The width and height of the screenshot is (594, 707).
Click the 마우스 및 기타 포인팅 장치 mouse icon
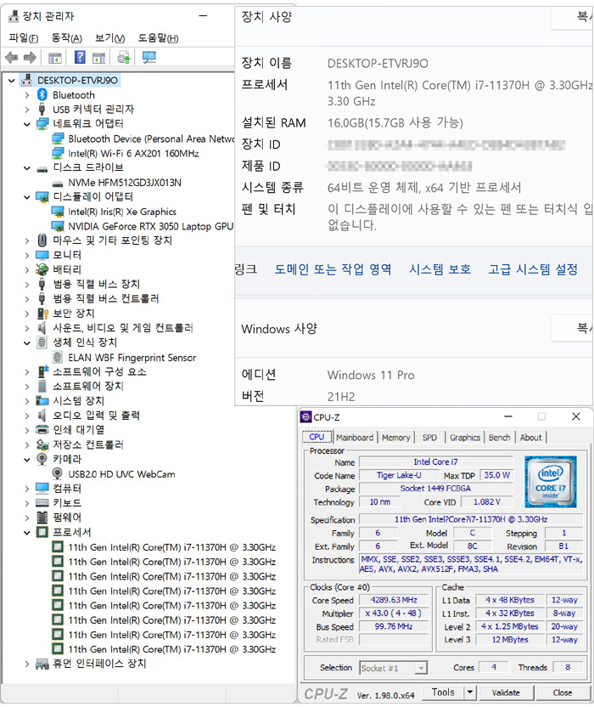click(42, 240)
